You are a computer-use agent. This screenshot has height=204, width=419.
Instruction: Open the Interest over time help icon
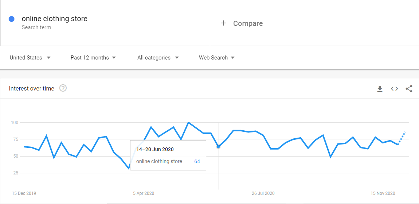point(63,88)
